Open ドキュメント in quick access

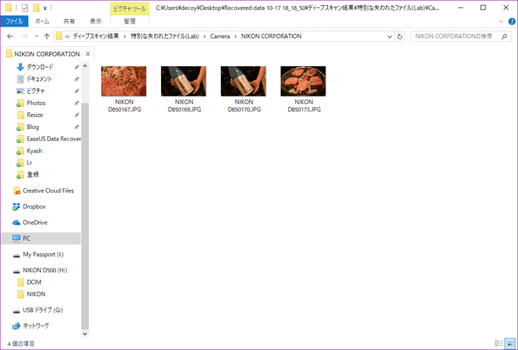[x=39, y=79]
